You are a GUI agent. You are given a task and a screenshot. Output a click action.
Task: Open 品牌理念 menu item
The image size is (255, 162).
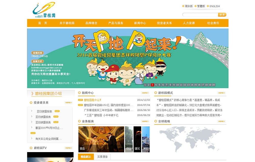click(91, 23)
